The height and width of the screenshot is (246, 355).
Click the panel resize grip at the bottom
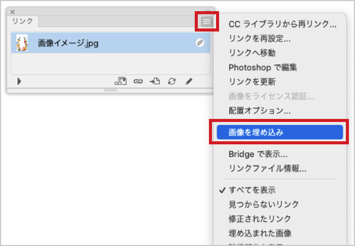pos(110,90)
